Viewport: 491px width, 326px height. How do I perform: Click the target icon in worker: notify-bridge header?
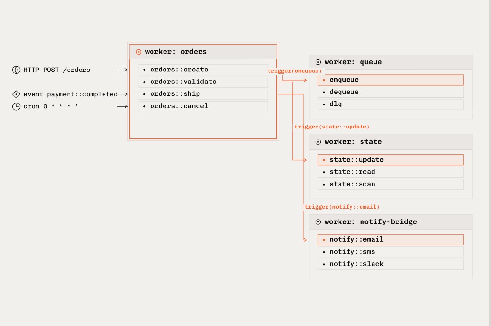318,222
